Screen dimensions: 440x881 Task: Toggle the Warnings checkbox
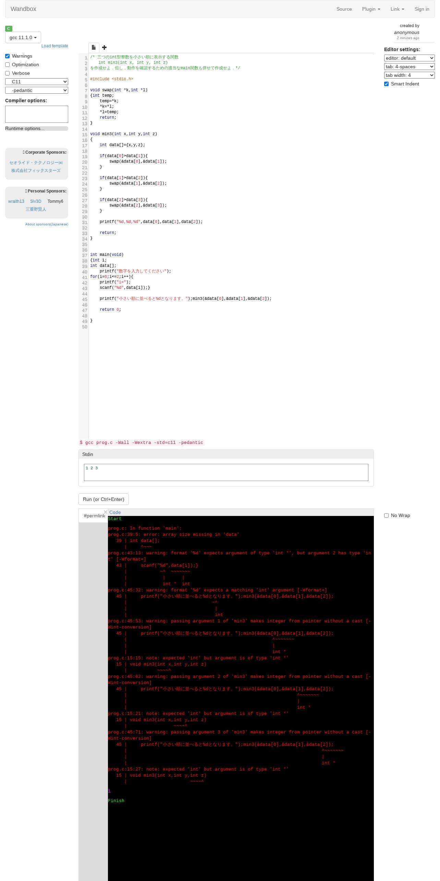click(7, 56)
